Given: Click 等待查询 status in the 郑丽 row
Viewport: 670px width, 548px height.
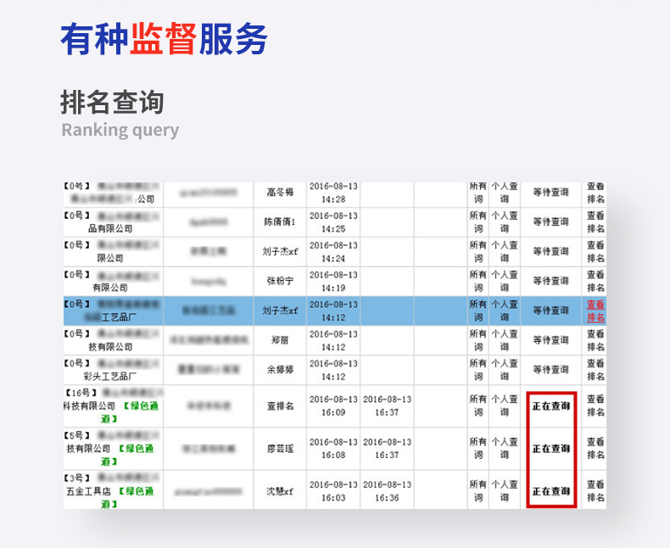Looking at the screenshot, I should (x=550, y=340).
